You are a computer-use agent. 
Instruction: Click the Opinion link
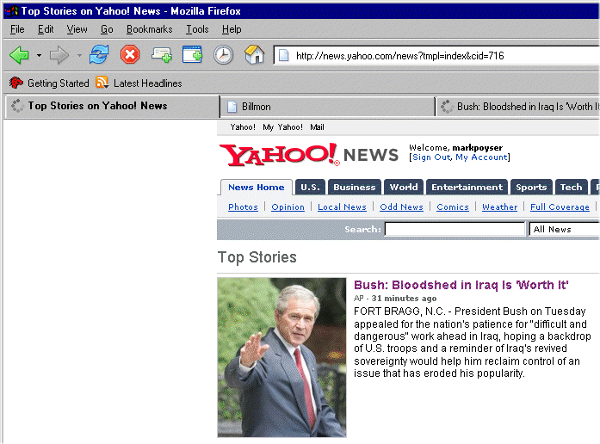(x=288, y=207)
